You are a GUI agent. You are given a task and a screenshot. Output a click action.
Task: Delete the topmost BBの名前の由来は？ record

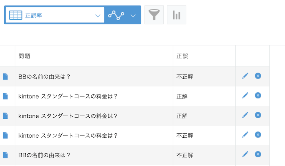tap(258, 76)
